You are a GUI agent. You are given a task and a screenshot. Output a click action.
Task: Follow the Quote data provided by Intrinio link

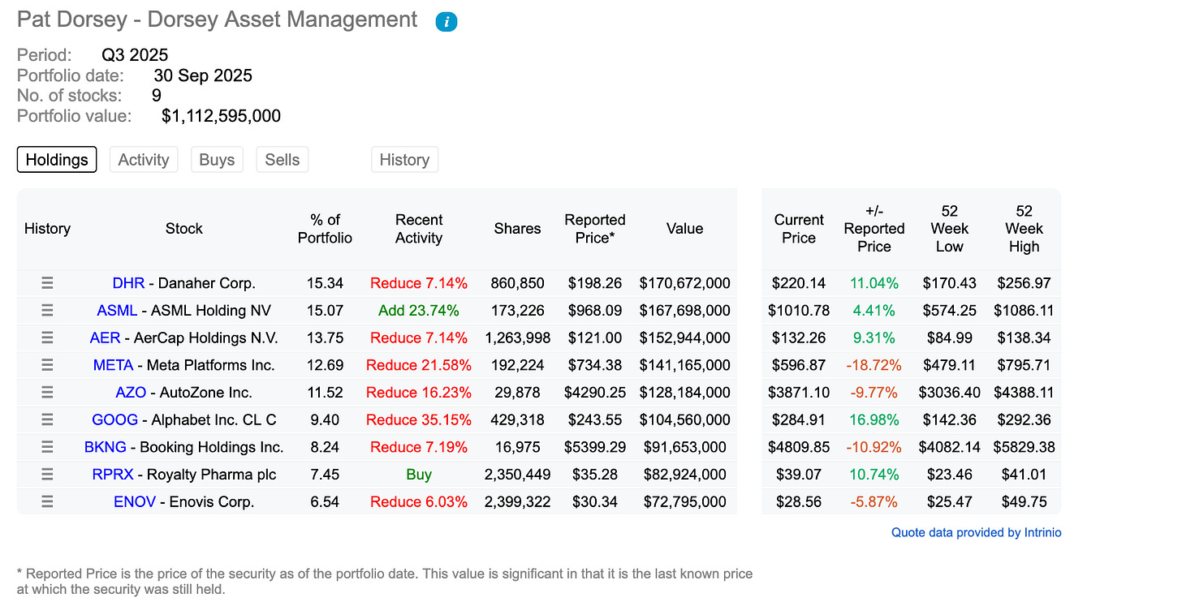(977, 532)
